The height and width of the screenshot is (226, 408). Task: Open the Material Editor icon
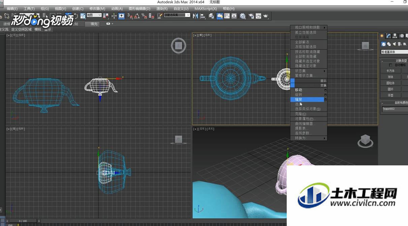tap(243, 16)
